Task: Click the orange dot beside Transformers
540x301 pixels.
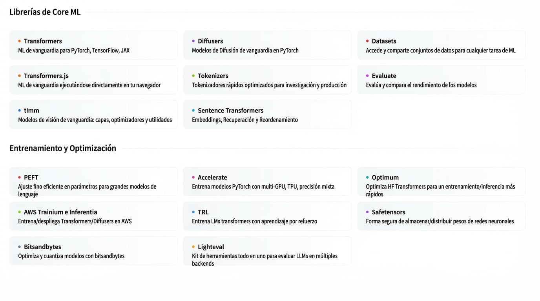Action: tap(19, 41)
